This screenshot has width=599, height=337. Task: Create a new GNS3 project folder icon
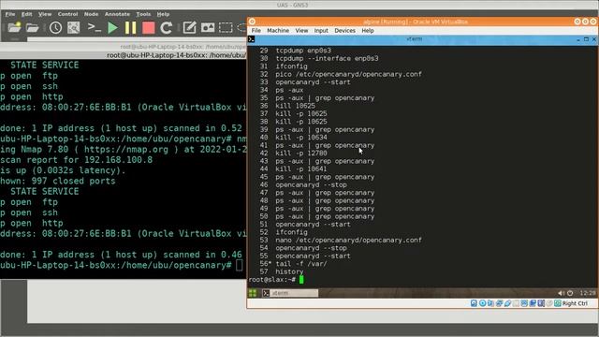(x=14, y=27)
